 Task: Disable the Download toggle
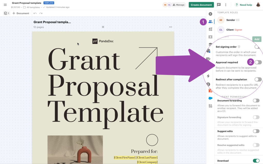[256, 161]
